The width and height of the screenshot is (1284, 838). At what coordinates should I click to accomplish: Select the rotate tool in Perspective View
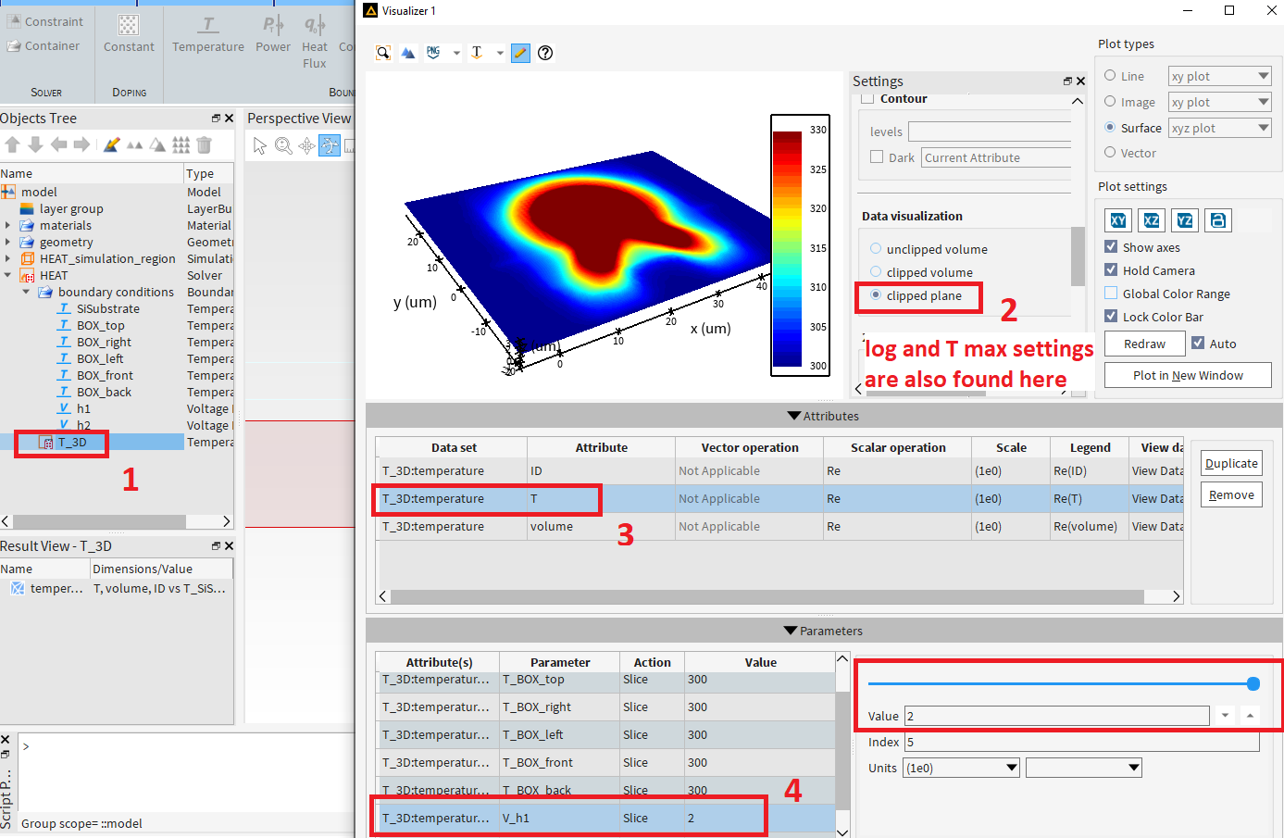click(330, 145)
